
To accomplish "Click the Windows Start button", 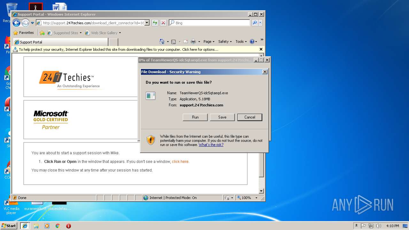I will pos(9,226).
